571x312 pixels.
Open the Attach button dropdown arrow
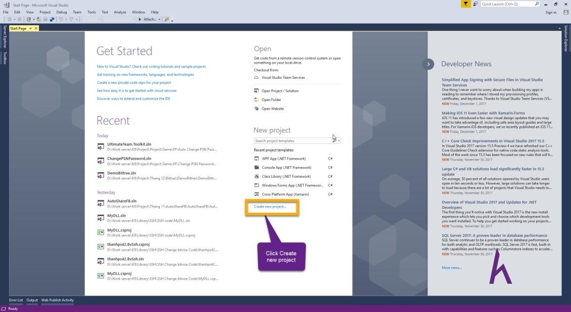point(160,20)
